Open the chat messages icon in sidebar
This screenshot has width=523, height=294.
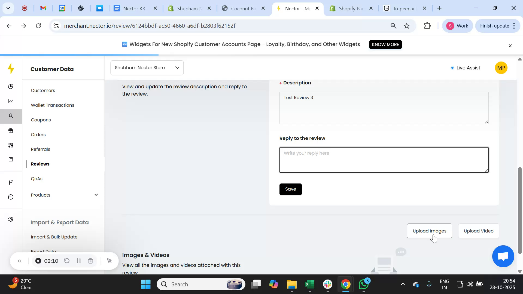11,197
